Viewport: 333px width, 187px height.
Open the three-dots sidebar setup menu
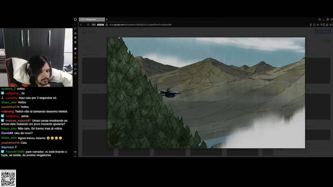point(75,156)
